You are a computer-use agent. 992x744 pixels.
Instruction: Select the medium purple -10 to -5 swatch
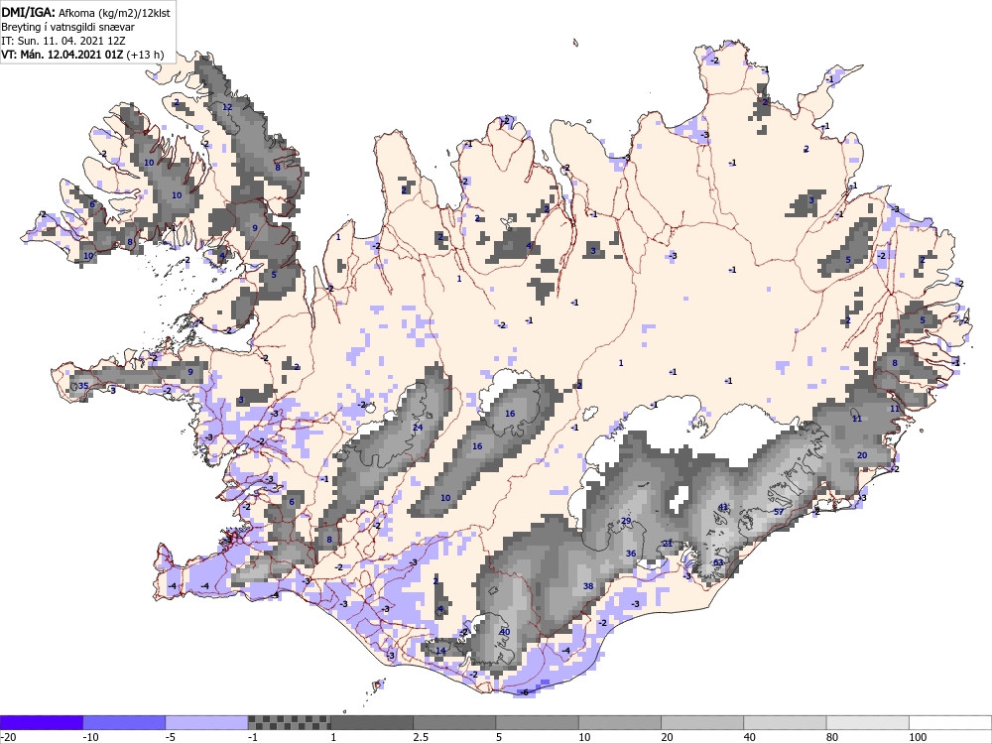tap(124, 722)
